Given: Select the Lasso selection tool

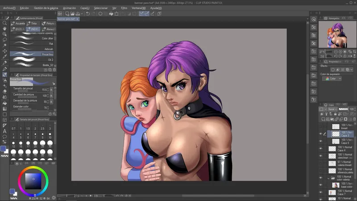Looking at the screenshot, I should (4, 40).
